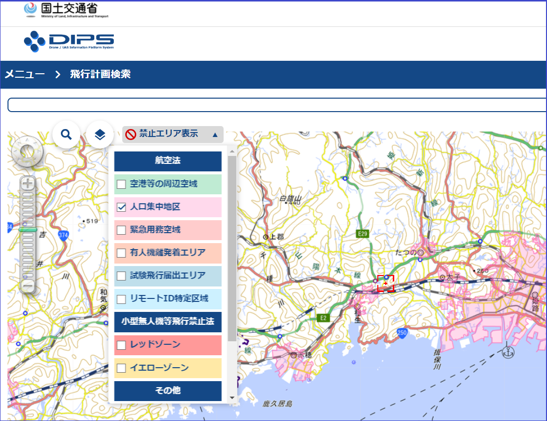Click the magnifier search icon on map

[66, 135]
